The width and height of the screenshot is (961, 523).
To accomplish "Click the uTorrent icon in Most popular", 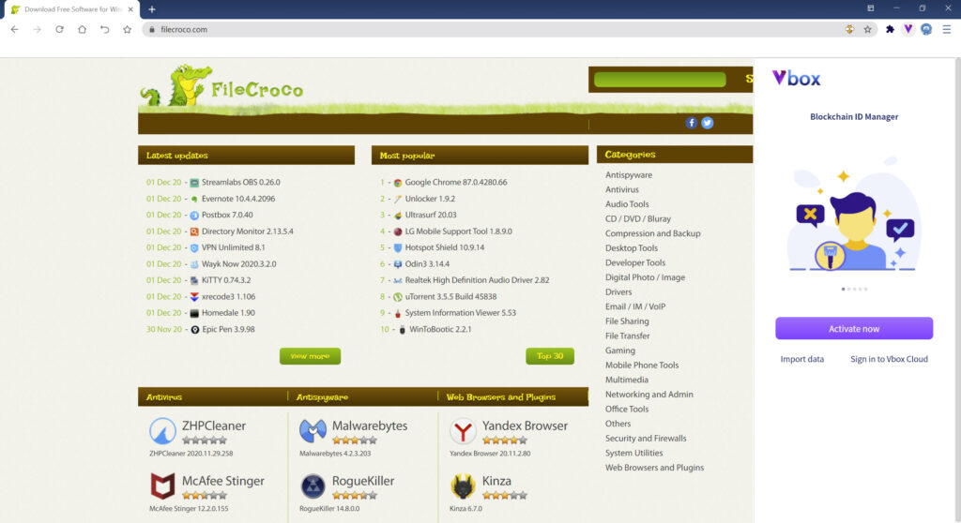I will (x=397, y=297).
